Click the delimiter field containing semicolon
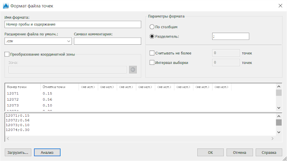287x161 pixels. pyautogui.click(x=230, y=36)
